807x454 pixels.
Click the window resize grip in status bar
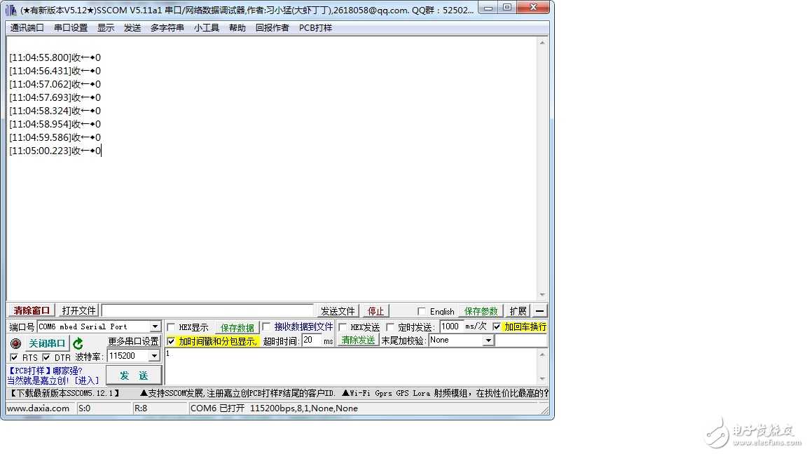pyautogui.click(x=544, y=409)
